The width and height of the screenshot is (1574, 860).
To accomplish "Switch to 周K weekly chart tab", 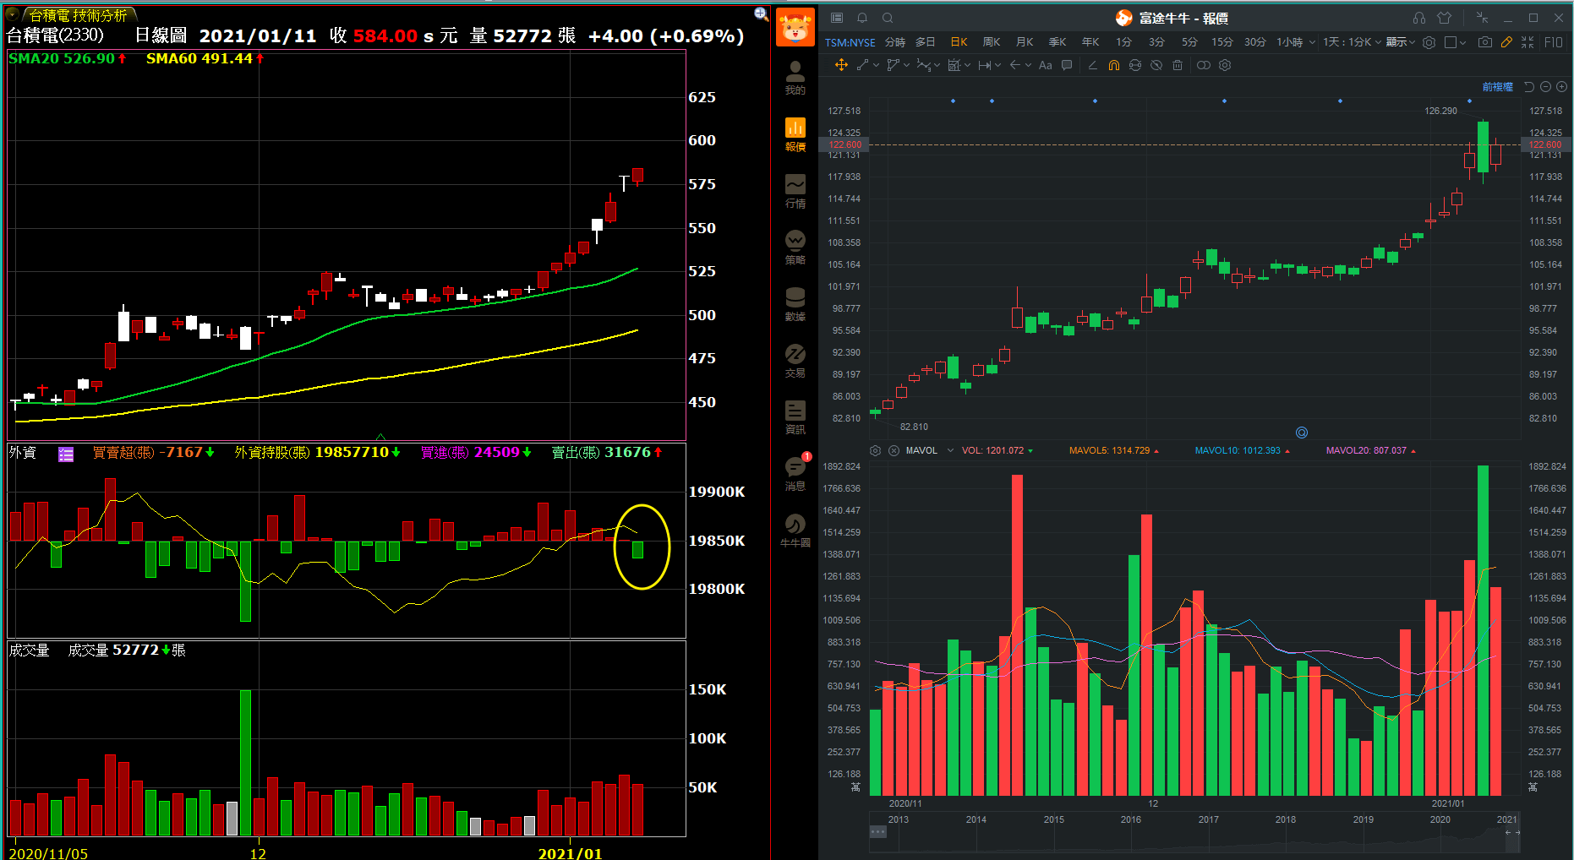I will coord(992,42).
